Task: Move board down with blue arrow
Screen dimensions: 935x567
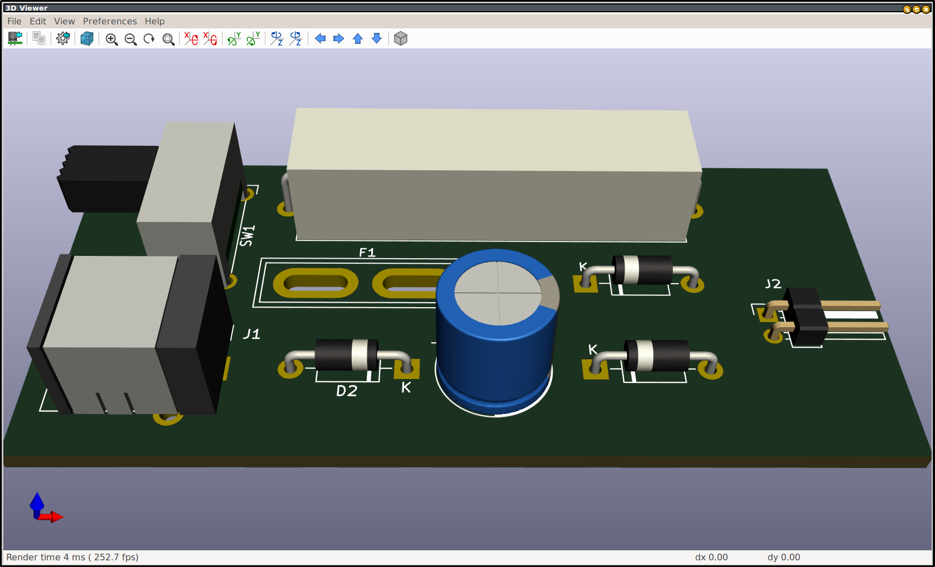Action: (377, 38)
